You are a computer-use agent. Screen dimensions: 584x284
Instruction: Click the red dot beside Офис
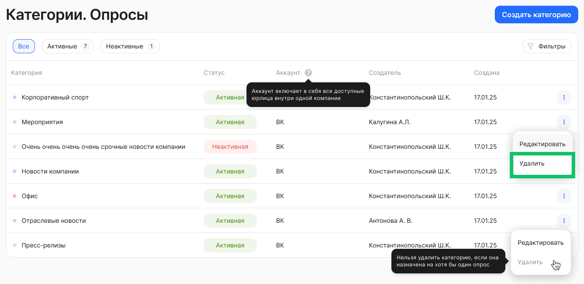[x=15, y=196]
